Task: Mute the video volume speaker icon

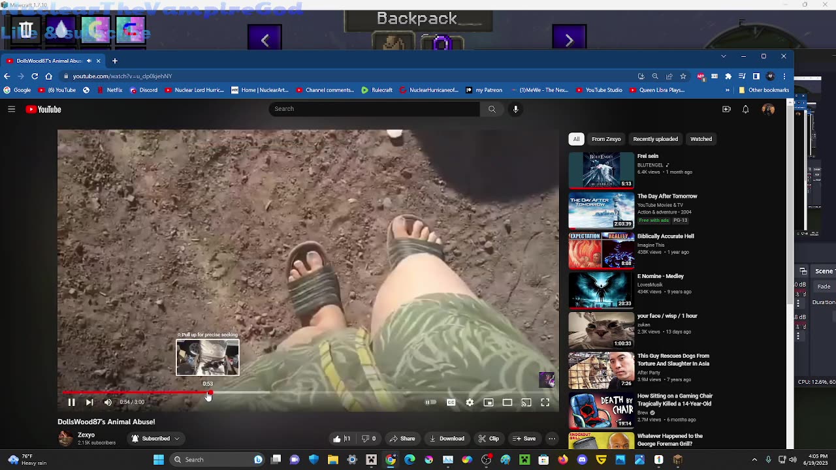Action: [108, 402]
